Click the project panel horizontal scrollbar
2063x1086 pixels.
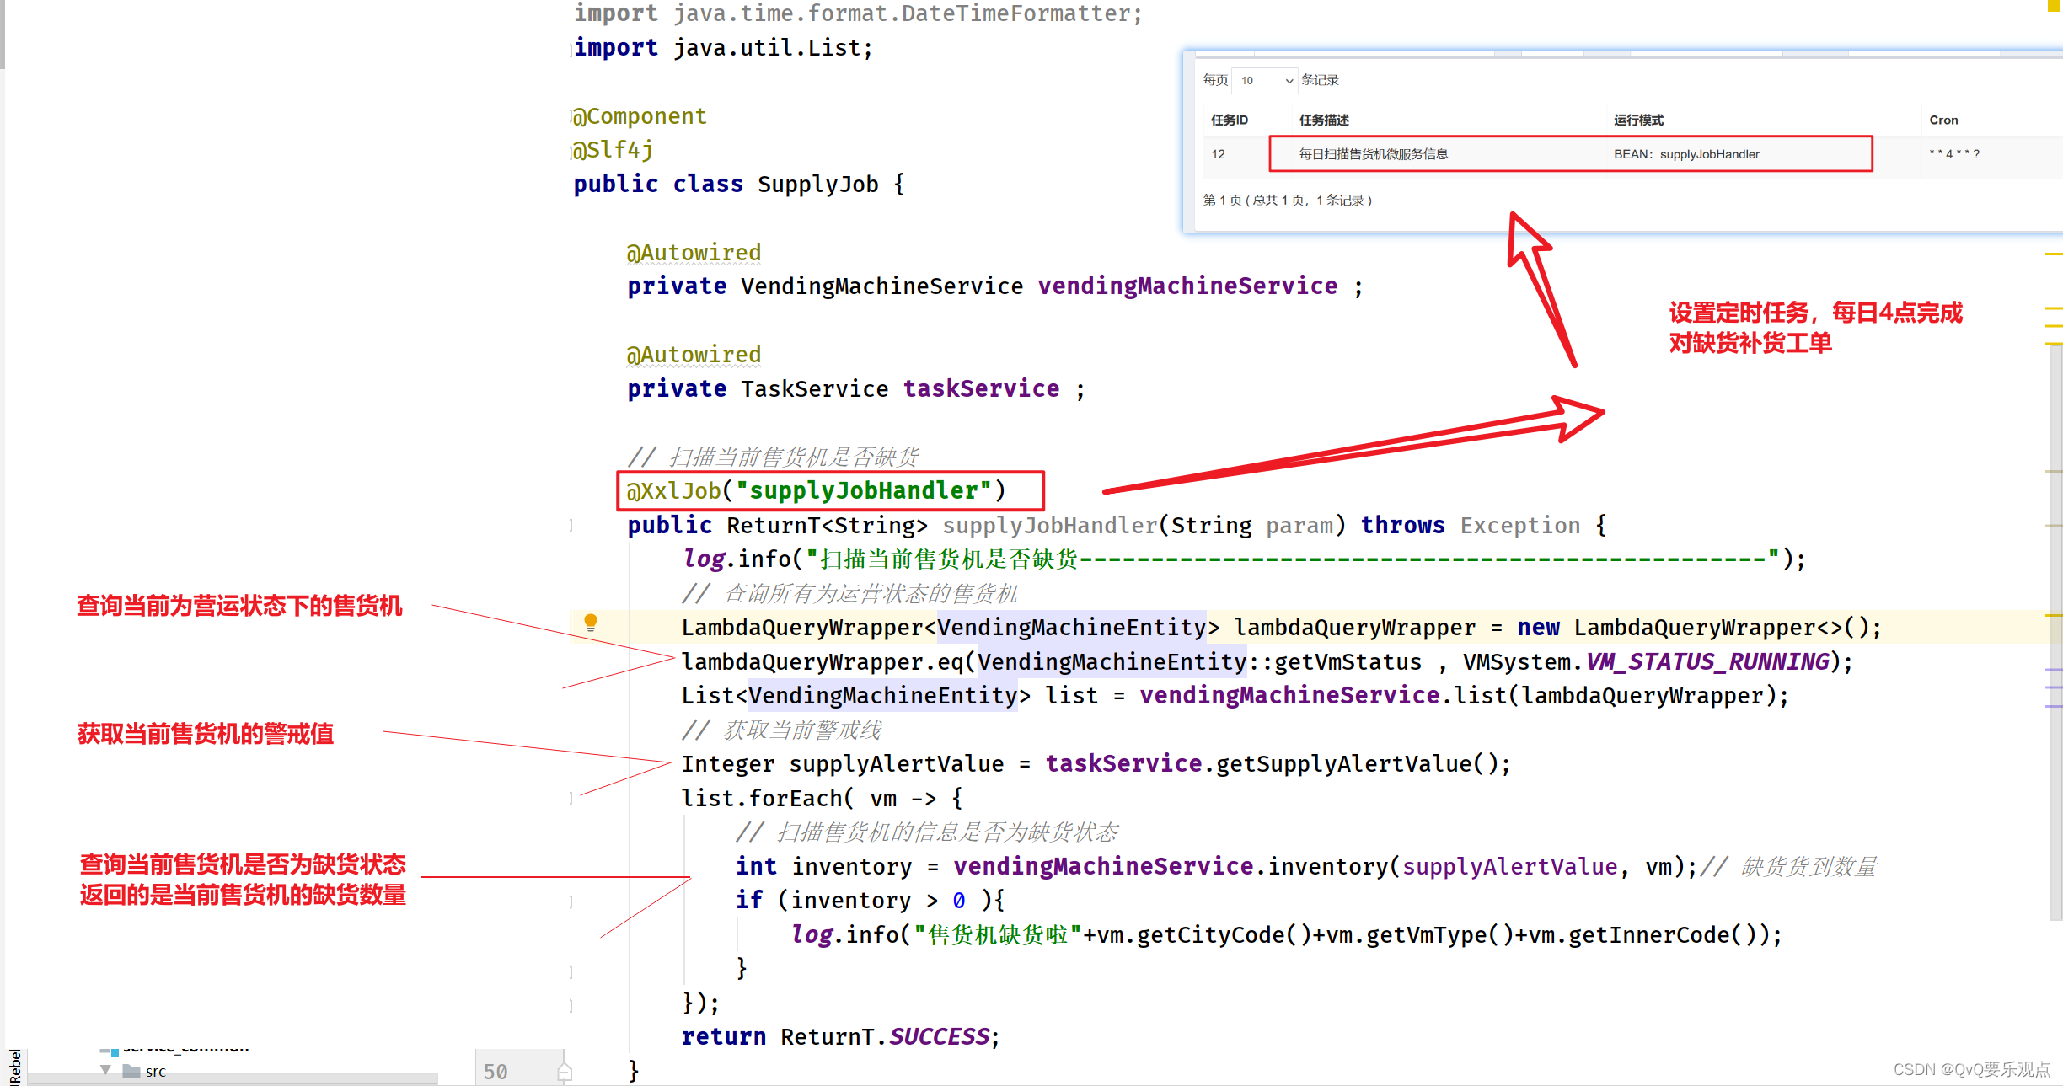[233, 1079]
